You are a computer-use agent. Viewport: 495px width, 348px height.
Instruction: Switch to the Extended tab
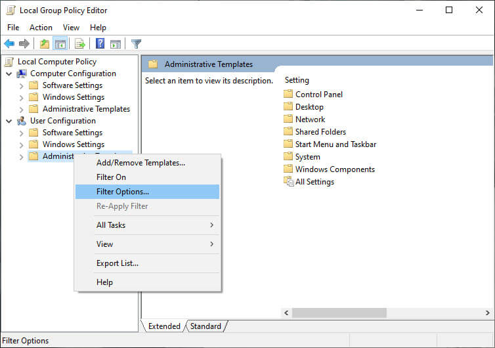pos(164,326)
